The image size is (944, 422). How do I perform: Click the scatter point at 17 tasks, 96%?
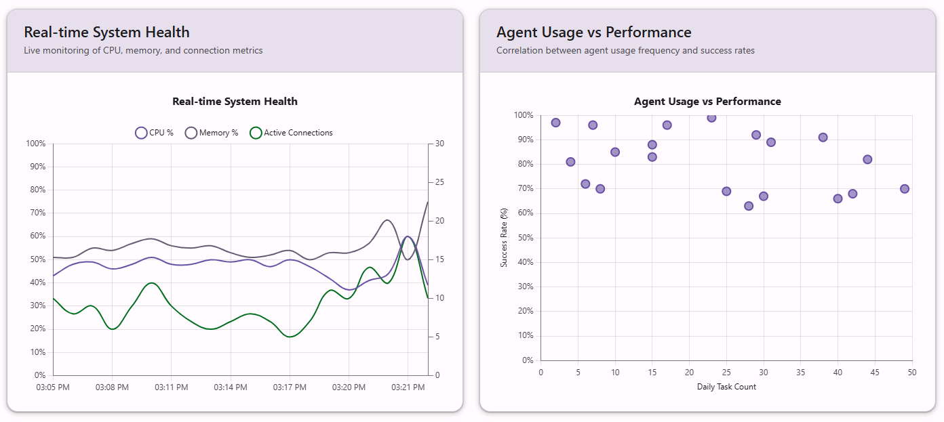(667, 125)
